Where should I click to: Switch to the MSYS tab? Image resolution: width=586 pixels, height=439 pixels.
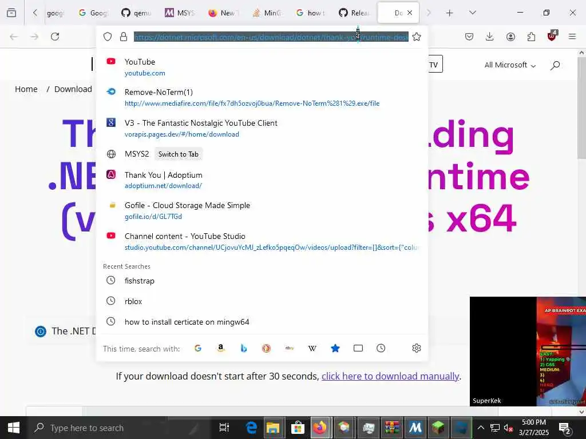point(180,13)
